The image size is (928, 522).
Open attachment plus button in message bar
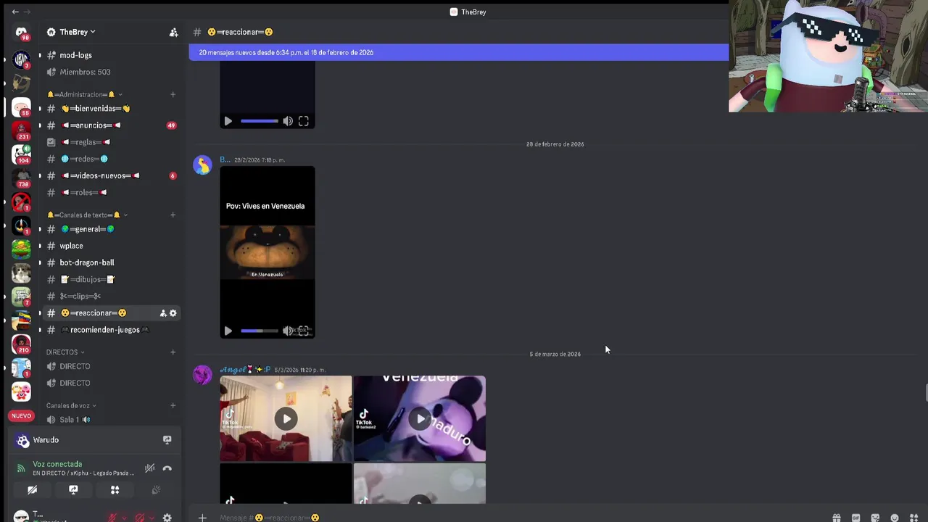tap(202, 518)
